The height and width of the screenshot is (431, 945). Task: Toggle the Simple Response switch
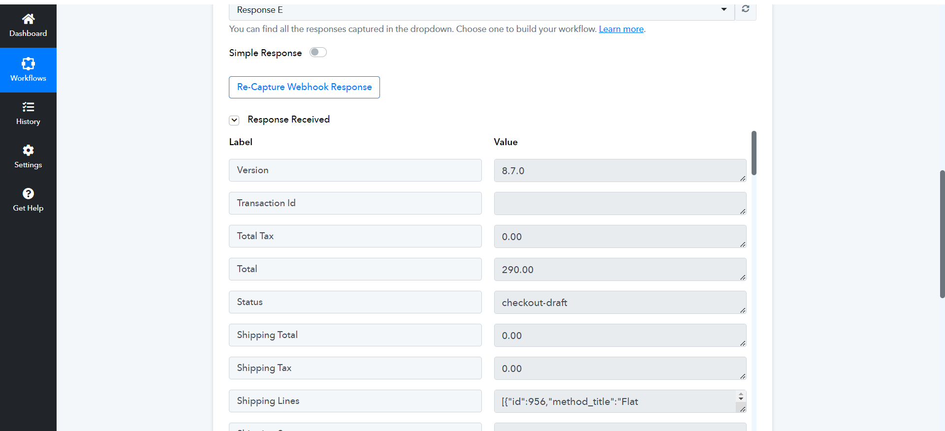click(x=318, y=52)
